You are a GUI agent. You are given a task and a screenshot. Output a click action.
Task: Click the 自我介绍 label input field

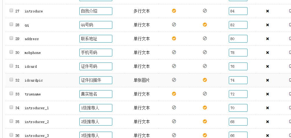pyautogui.click(x=96, y=11)
